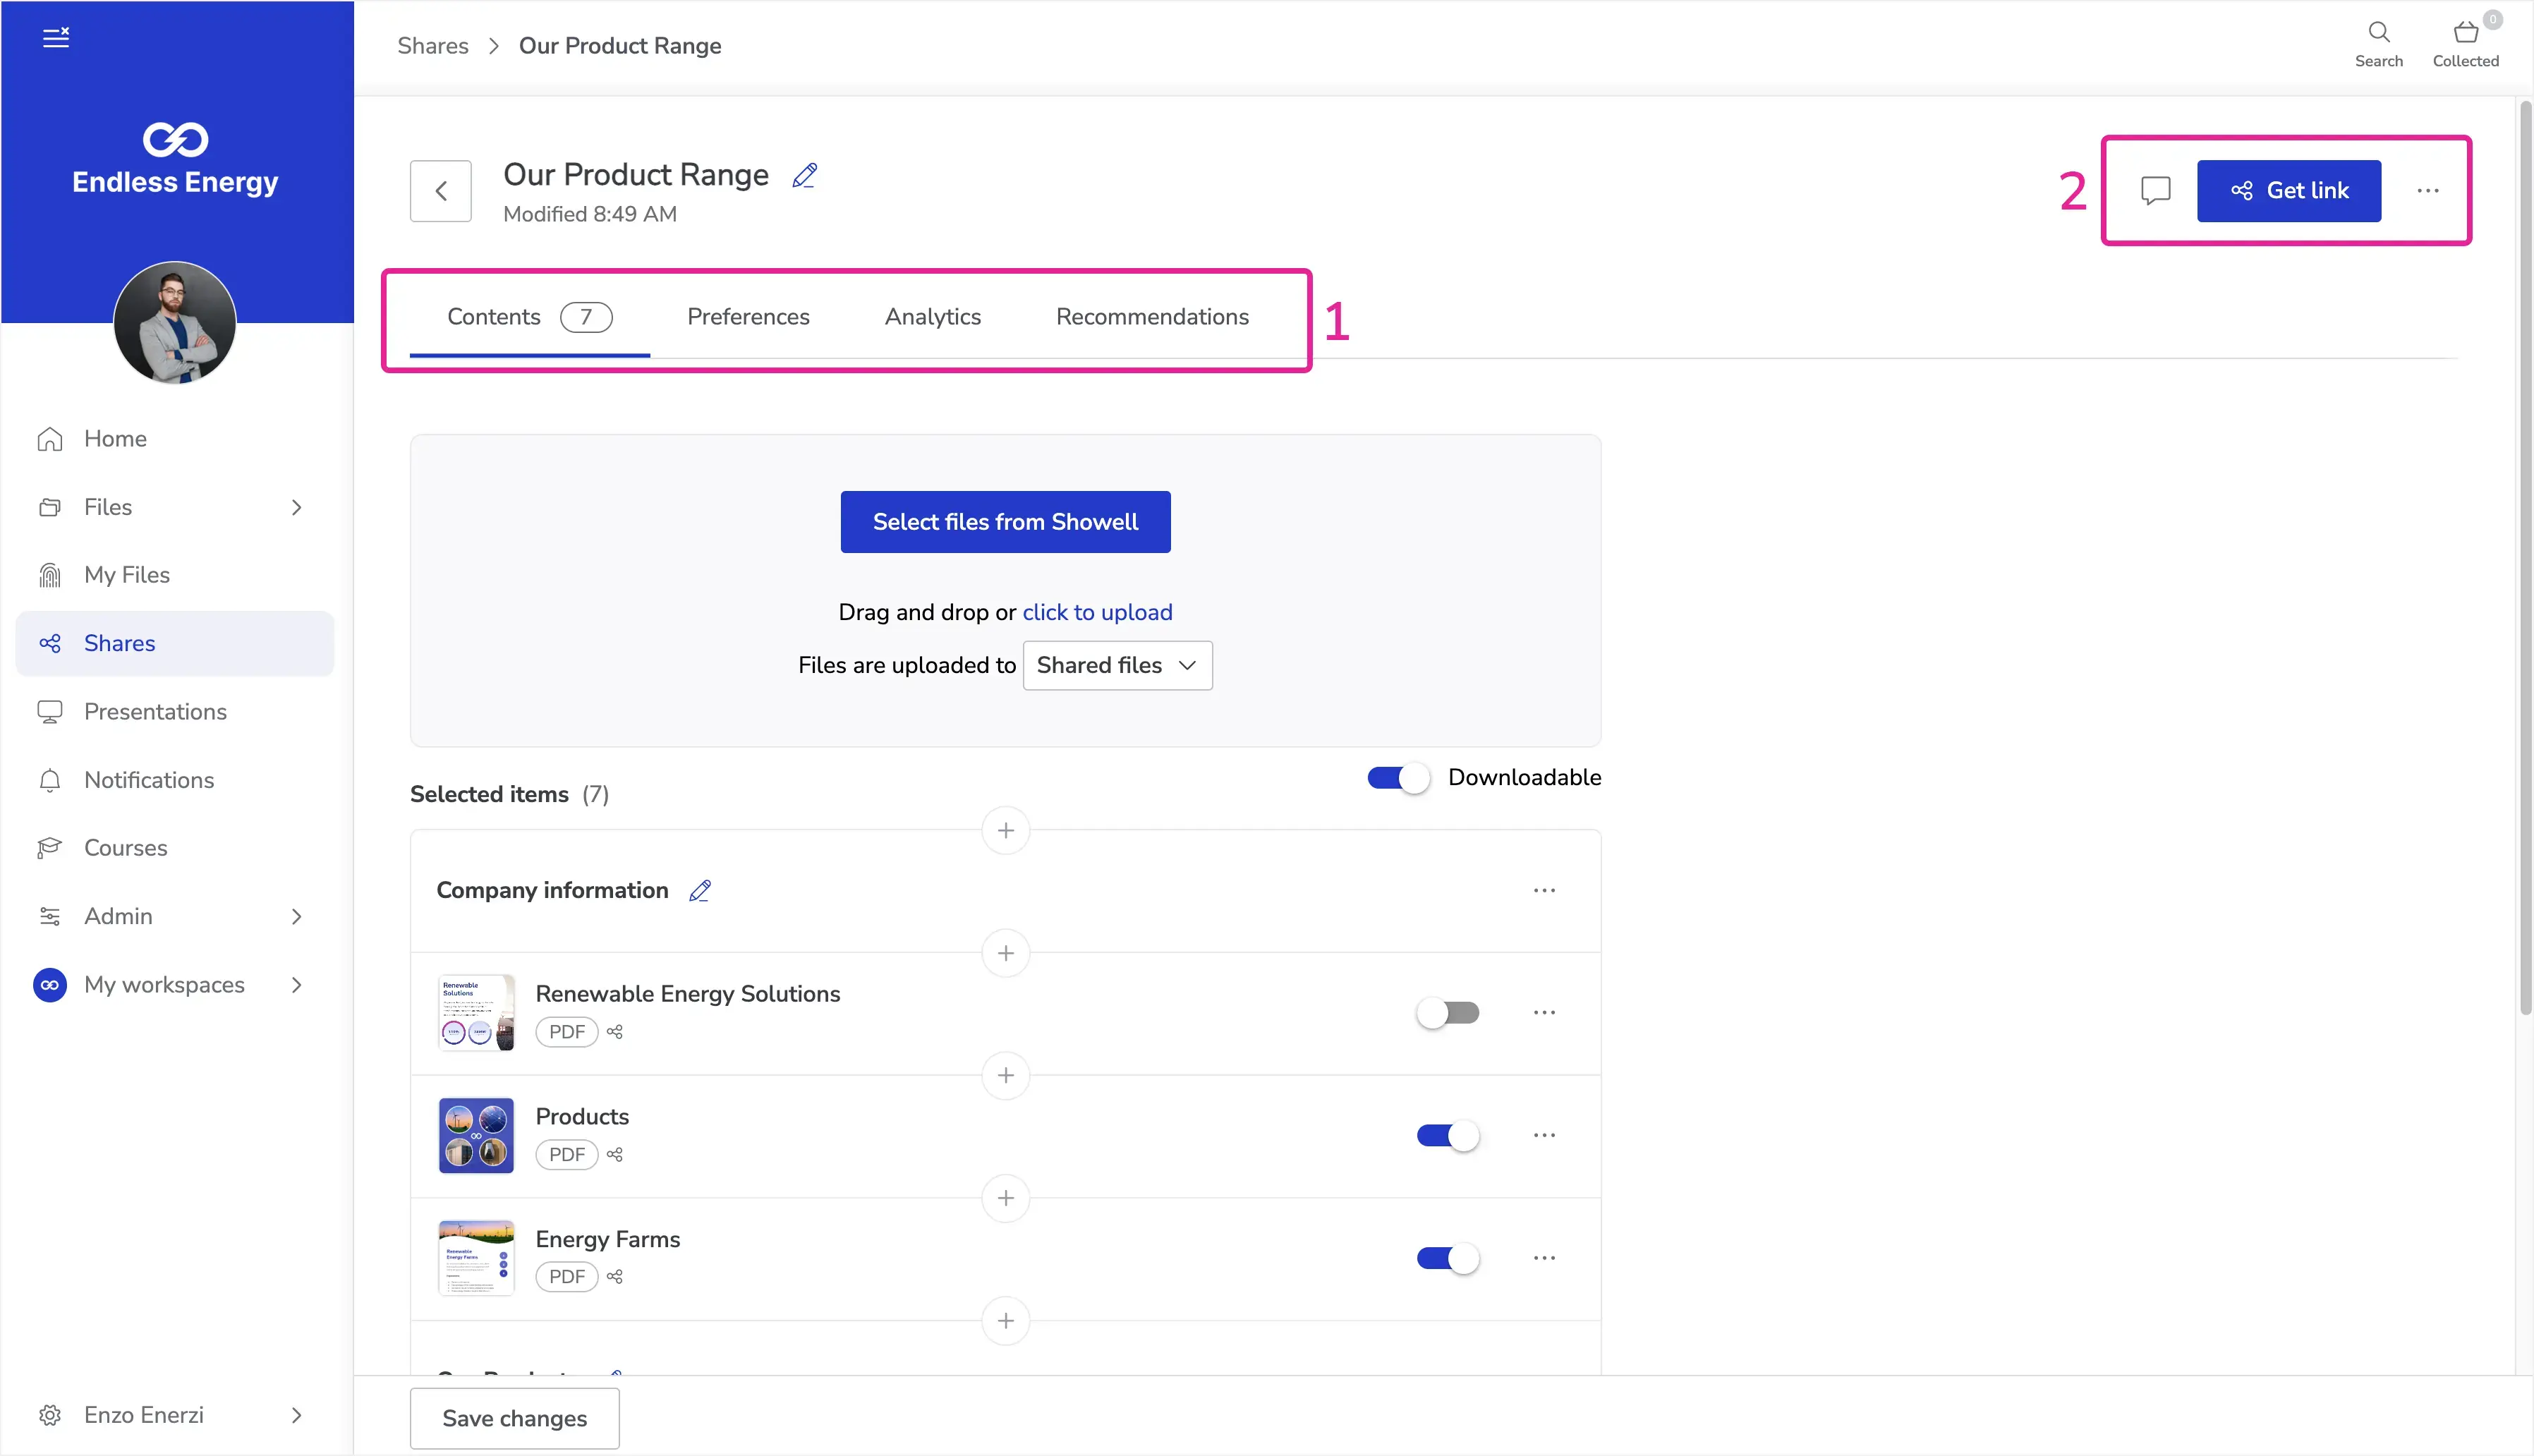Switch to the Contents tab
The width and height of the screenshot is (2534, 1456).
[x=529, y=317]
